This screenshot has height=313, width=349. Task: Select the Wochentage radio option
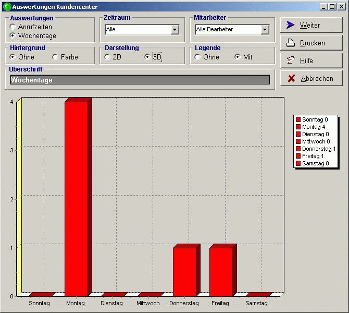13,36
